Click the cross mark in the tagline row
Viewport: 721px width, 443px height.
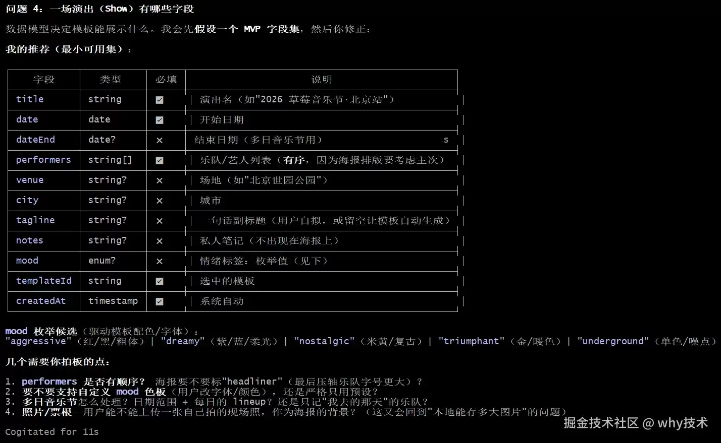(x=160, y=221)
